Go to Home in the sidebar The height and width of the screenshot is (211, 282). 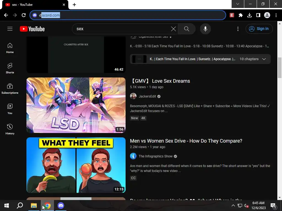tap(10, 48)
